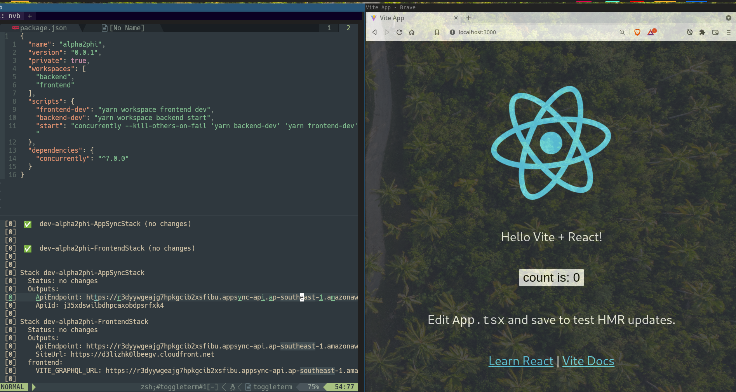Click the '"backend-dev"' script line
Viewport: 736px width, 392px height.
(x=125, y=118)
